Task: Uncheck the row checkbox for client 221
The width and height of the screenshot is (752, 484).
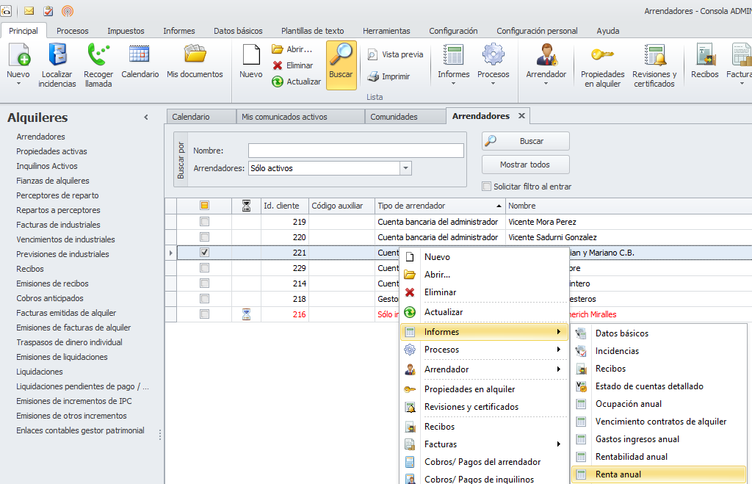Action: pyautogui.click(x=205, y=253)
